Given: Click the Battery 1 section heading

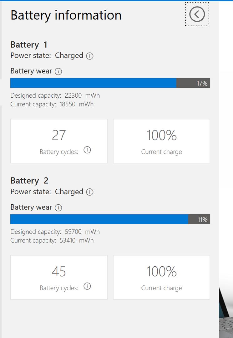Looking at the screenshot, I should pos(29,45).
